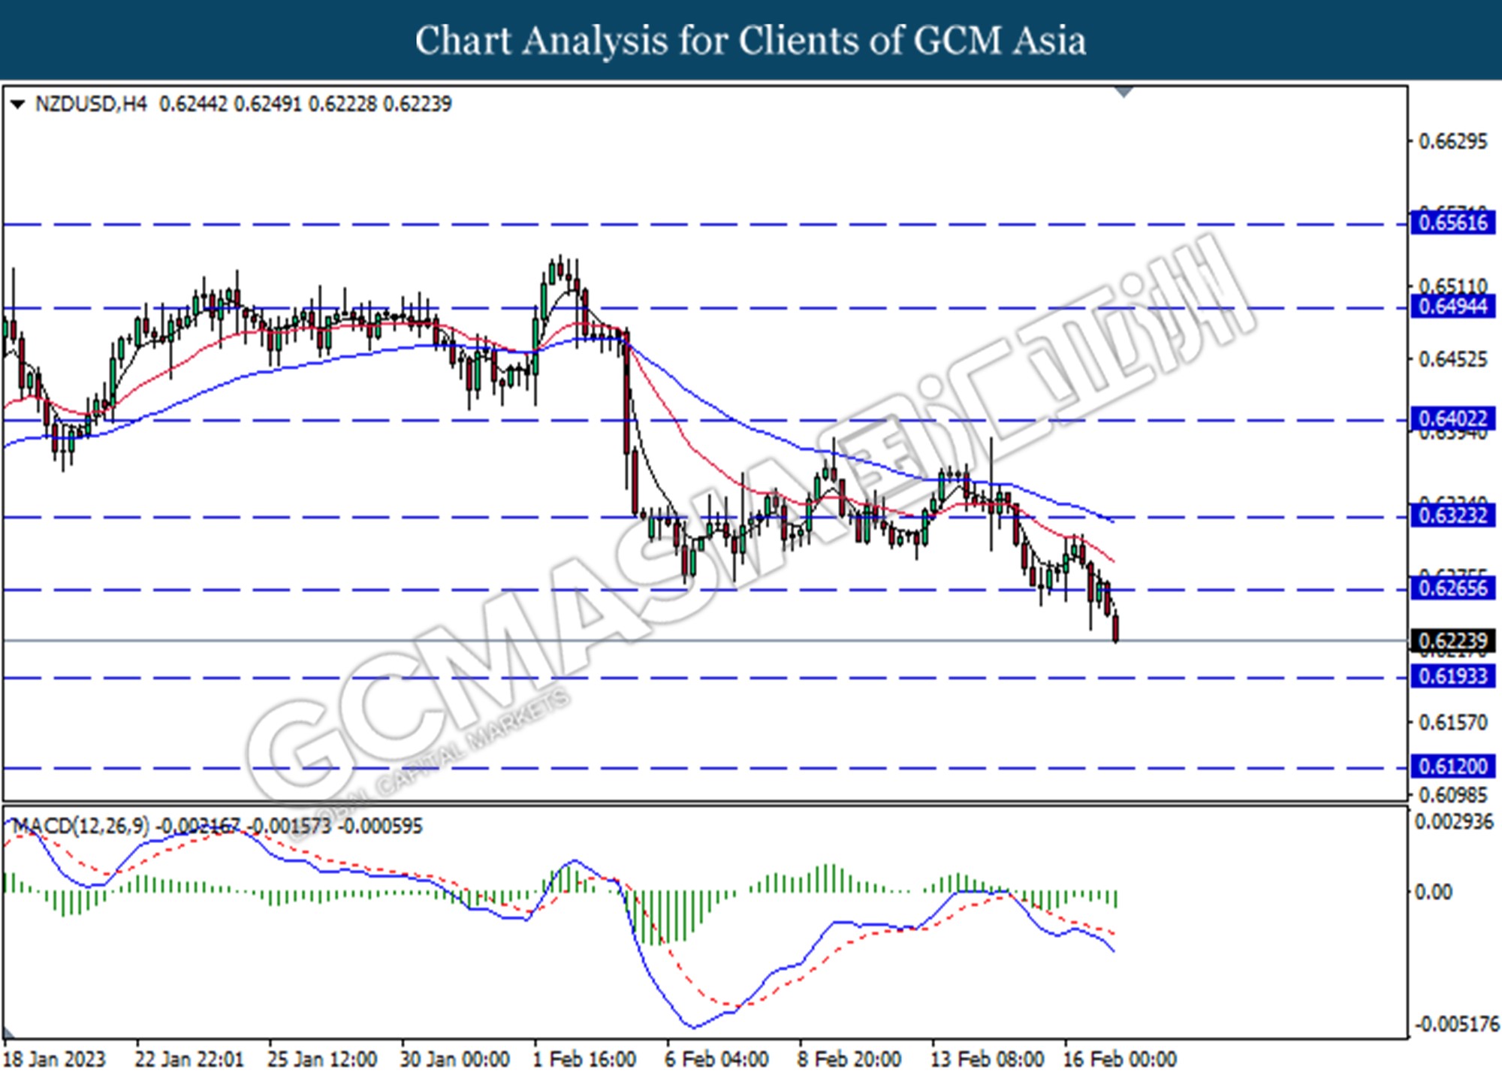This screenshot has height=1073, width=1502.
Task: Click the 22 Jan 22:01 time label
Action: 189,1059
